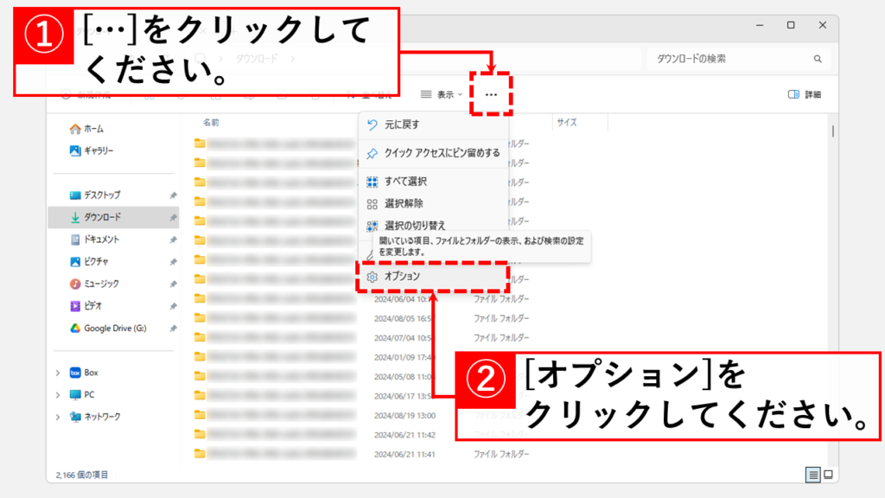The width and height of the screenshot is (885, 498).
Task: Click the ダウンロードの検索 search field
Action: [x=726, y=59]
